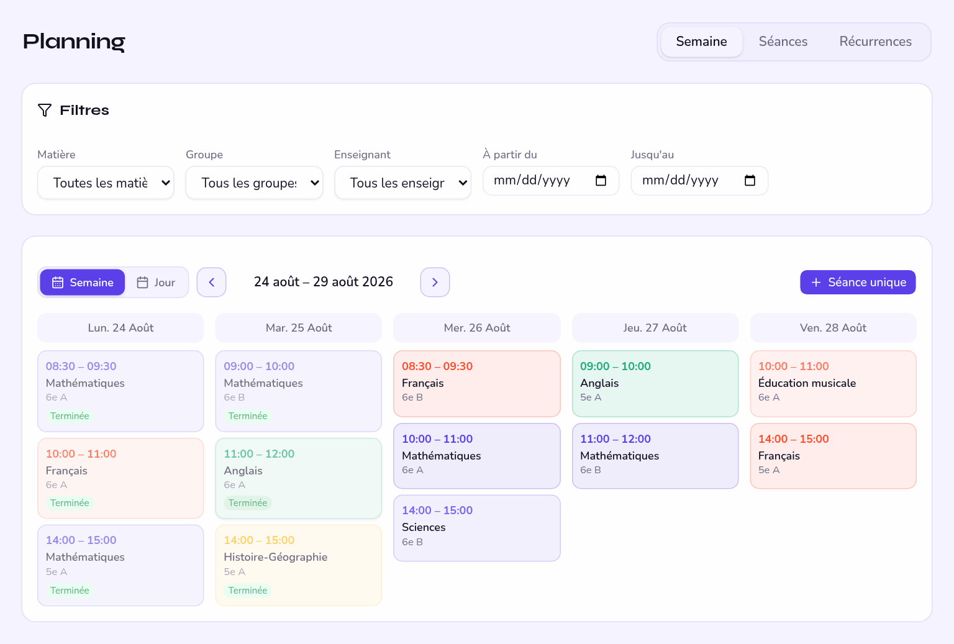Image resolution: width=954 pixels, height=644 pixels.
Task: Open Tuesday Histoire-Géographie session
Action: click(299, 565)
